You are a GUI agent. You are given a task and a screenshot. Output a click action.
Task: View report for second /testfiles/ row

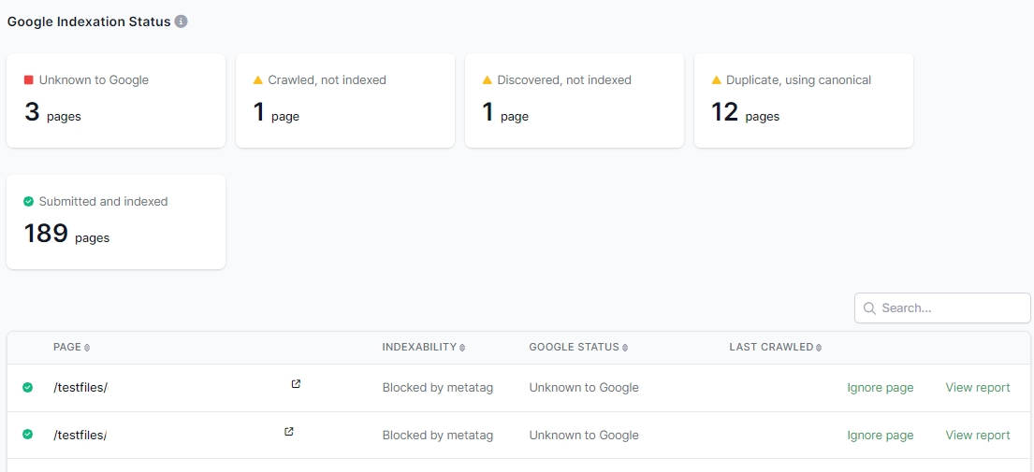[x=978, y=436]
